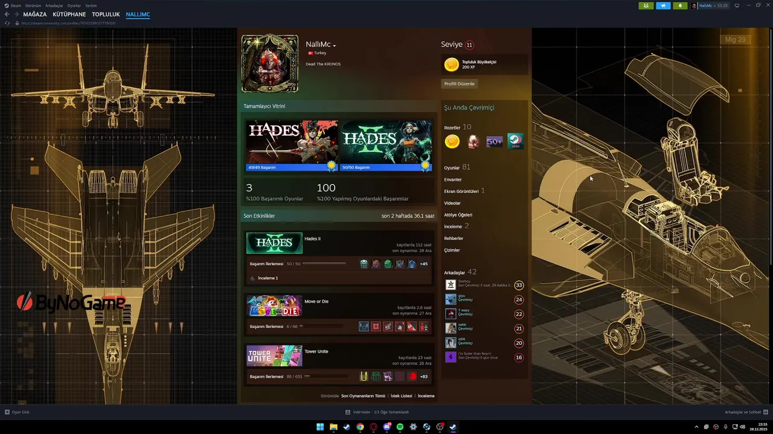The height and width of the screenshot is (434, 773).
Task: Go forward with the navigation arrow
Action: (x=16, y=14)
